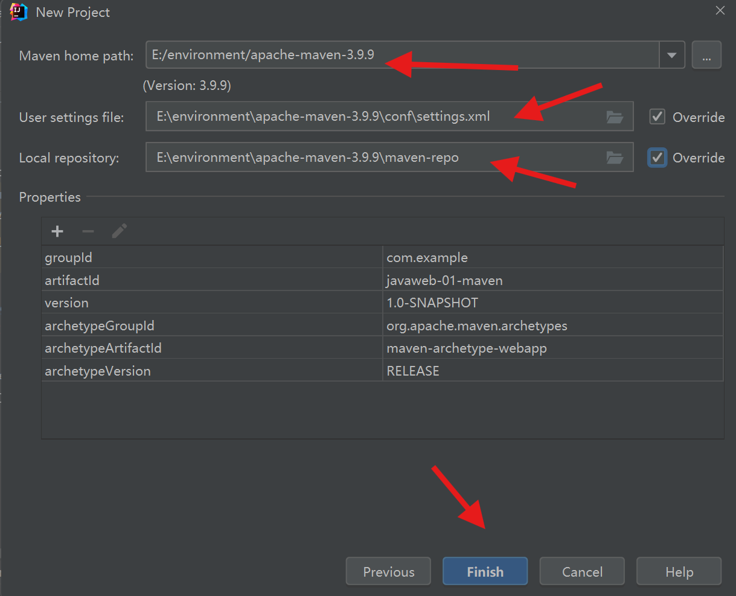Click the (Version: 3.9.9) label

(x=187, y=85)
